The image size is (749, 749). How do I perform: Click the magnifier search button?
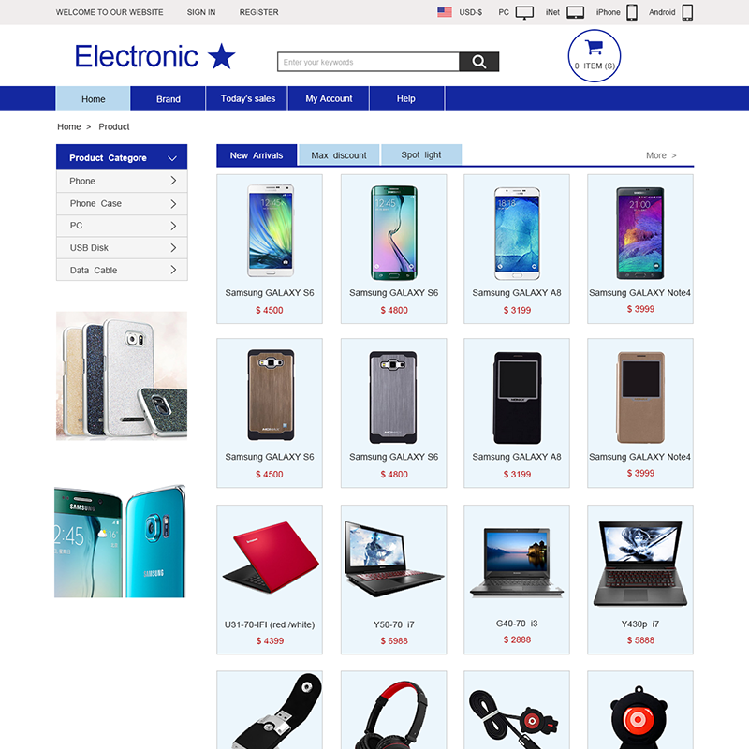tap(478, 62)
